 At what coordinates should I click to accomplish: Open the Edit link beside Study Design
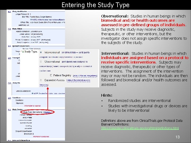(x=9, y=110)
